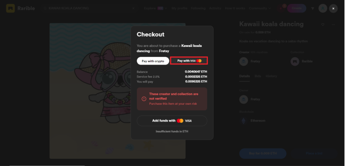Viewport: 348px width, 166px height.
Task: Open the Activity menu item
Action: [x=215, y=8]
